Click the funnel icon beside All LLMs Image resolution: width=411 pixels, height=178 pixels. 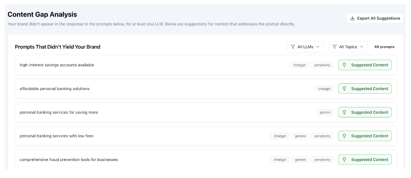coord(293,47)
